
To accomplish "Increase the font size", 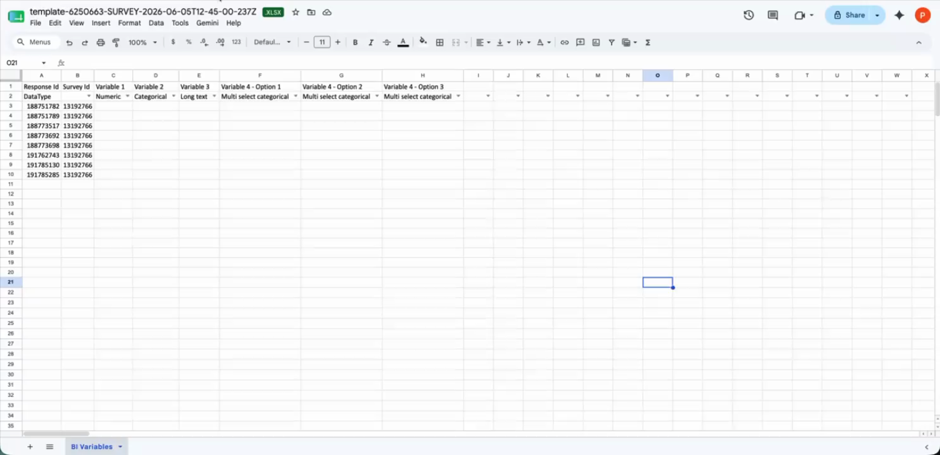I will tap(338, 42).
